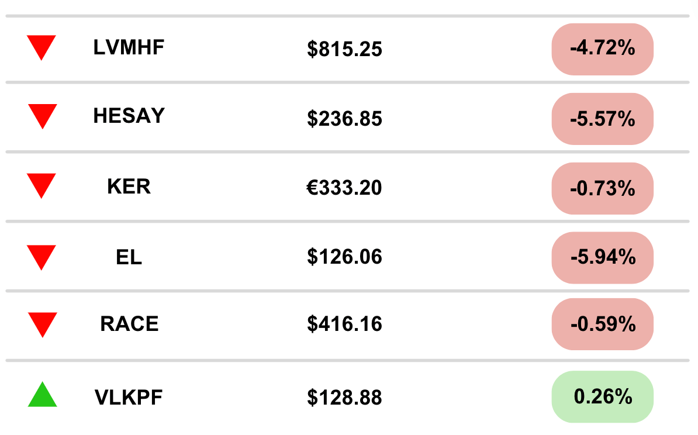This screenshot has width=698, height=435.
Task: Click the green up arrow beside VLKPF
Action: (x=42, y=395)
